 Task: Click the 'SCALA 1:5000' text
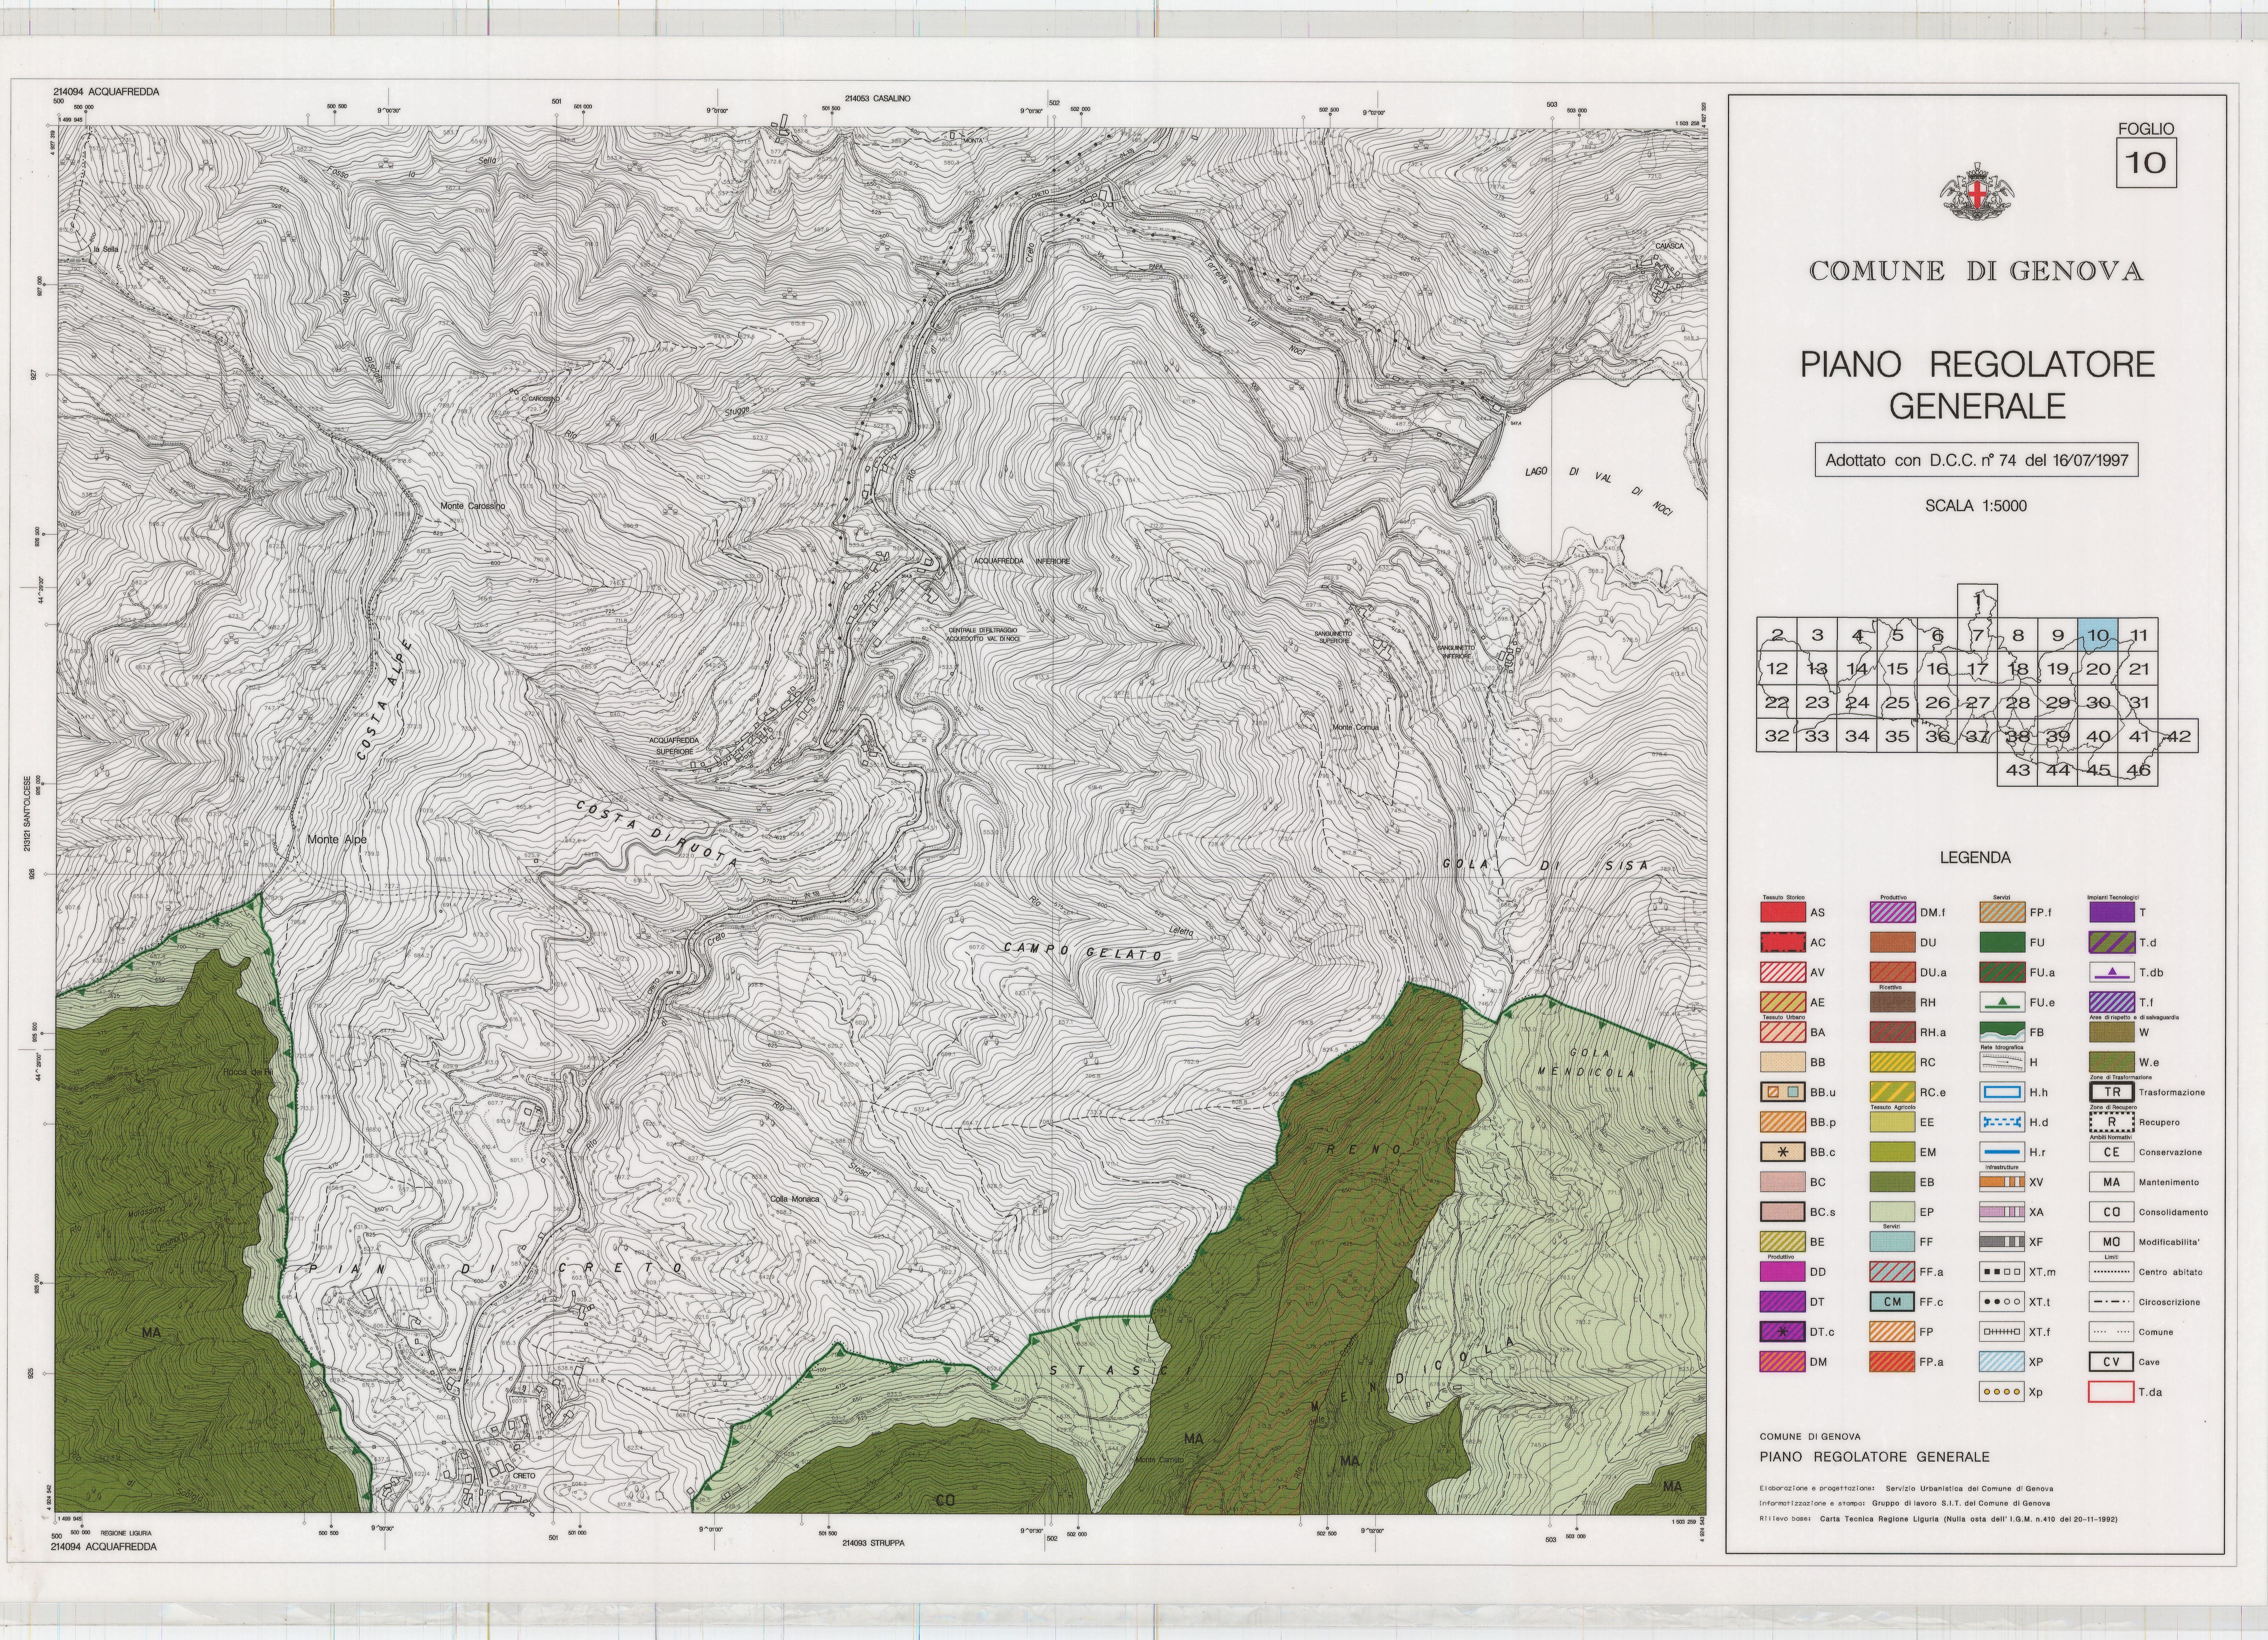[1976, 506]
